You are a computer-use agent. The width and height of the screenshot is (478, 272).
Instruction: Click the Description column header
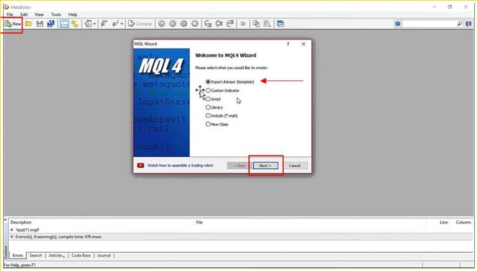21,222
